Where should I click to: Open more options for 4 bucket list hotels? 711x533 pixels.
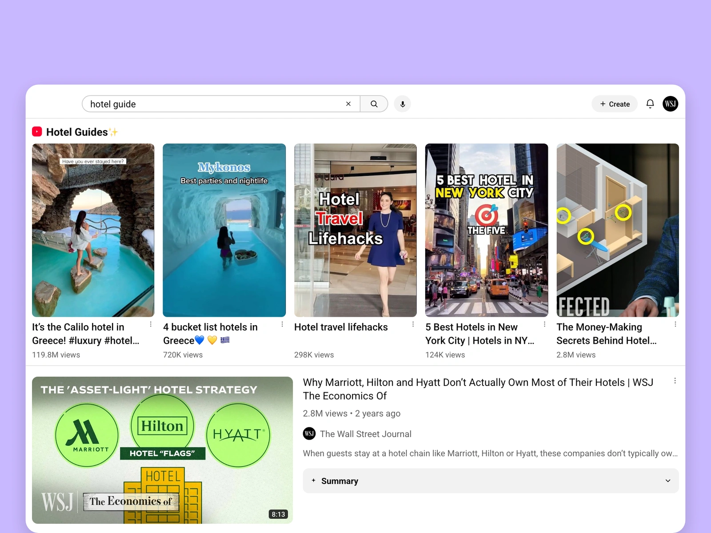pos(282,324)
